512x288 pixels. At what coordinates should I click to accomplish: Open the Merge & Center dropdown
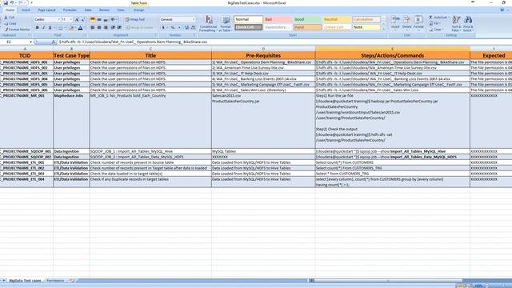click(139, 28)
